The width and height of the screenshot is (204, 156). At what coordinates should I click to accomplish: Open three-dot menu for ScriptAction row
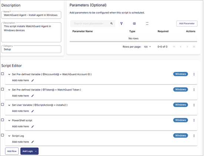[194, 105]
